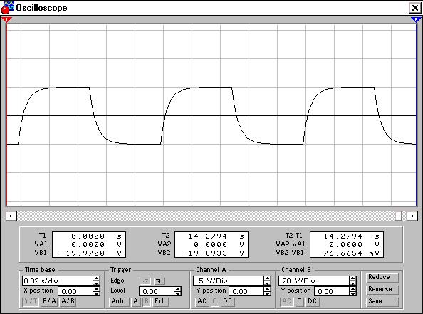
Task: Click the horizontal scrollbar thumb
Action: tap(399, 216)
